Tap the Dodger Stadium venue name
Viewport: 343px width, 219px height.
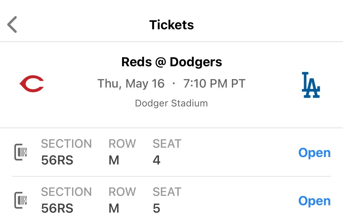click(x=171, y=103)
